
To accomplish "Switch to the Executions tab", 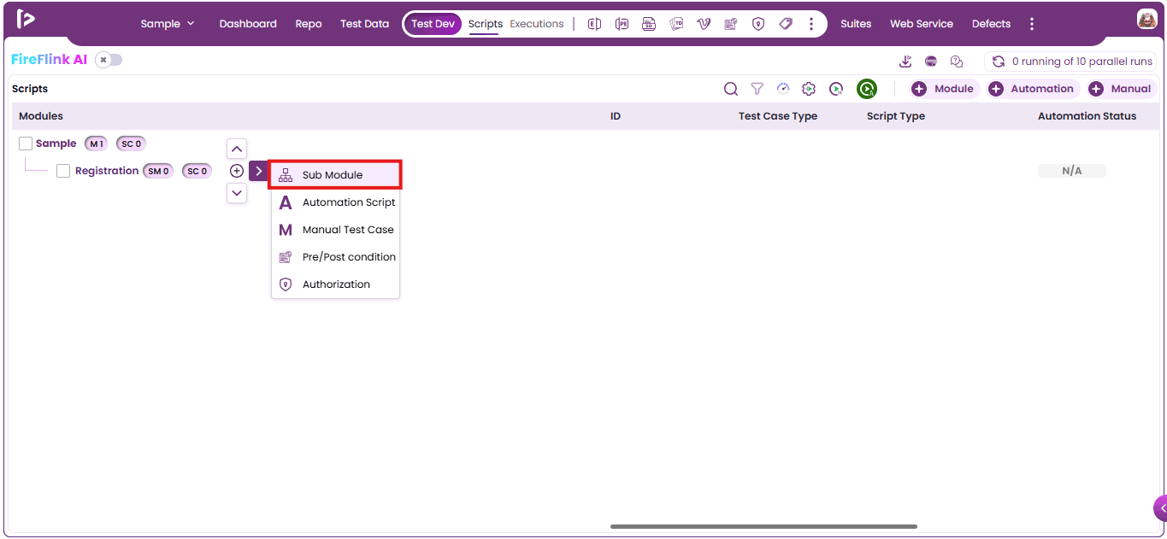I will [x=537, y=24].
